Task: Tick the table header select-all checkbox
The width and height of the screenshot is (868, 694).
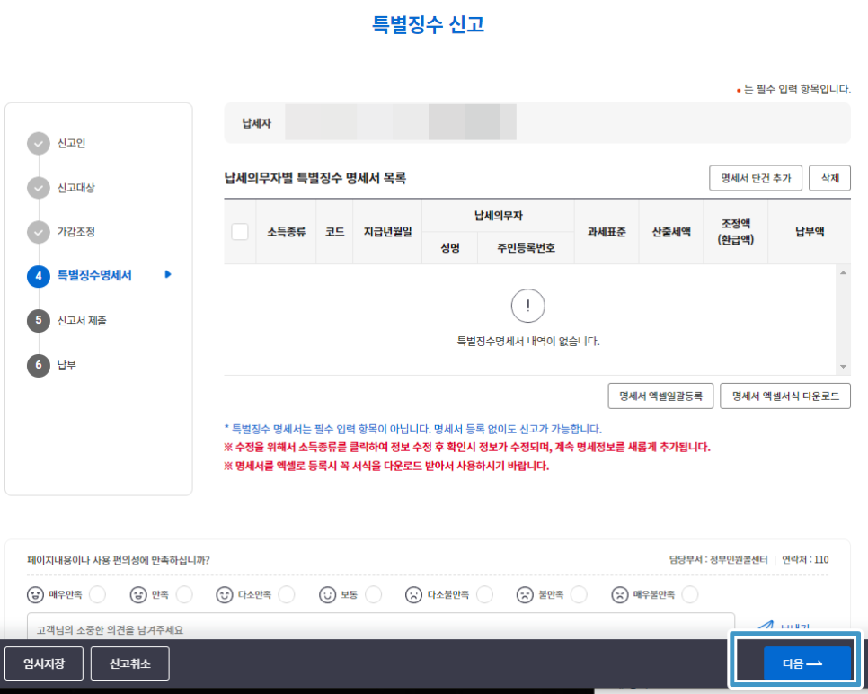Action: [240, 232]
